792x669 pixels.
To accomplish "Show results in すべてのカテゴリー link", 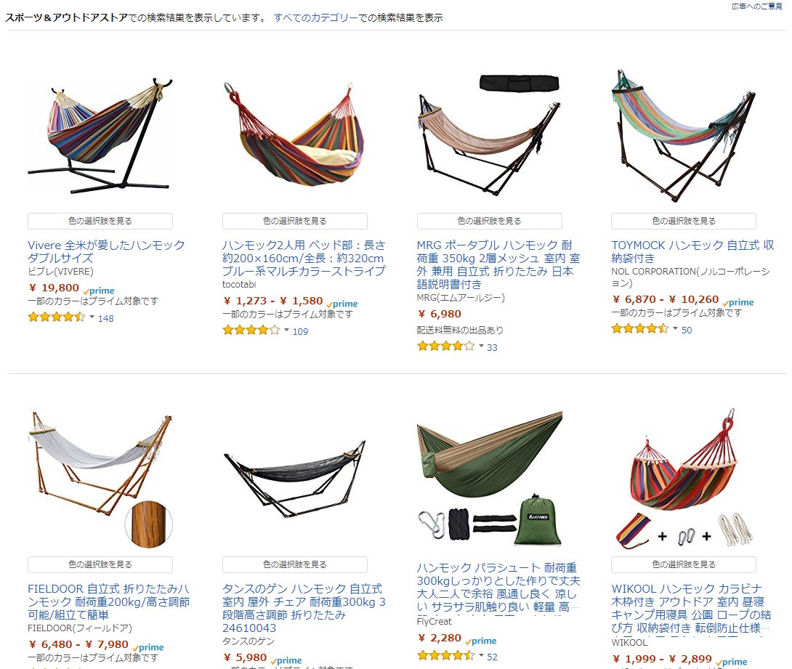I will 315,17.
